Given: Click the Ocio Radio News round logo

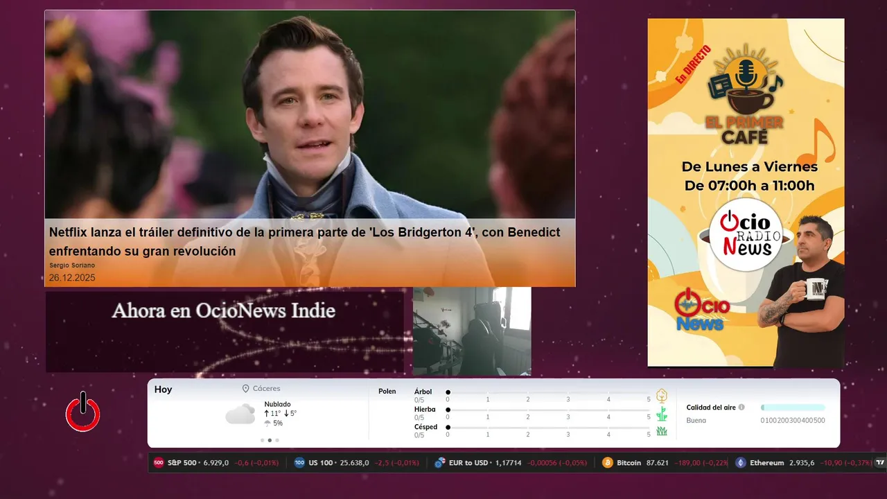Looking at the screenshot, I should pos(746,236).
